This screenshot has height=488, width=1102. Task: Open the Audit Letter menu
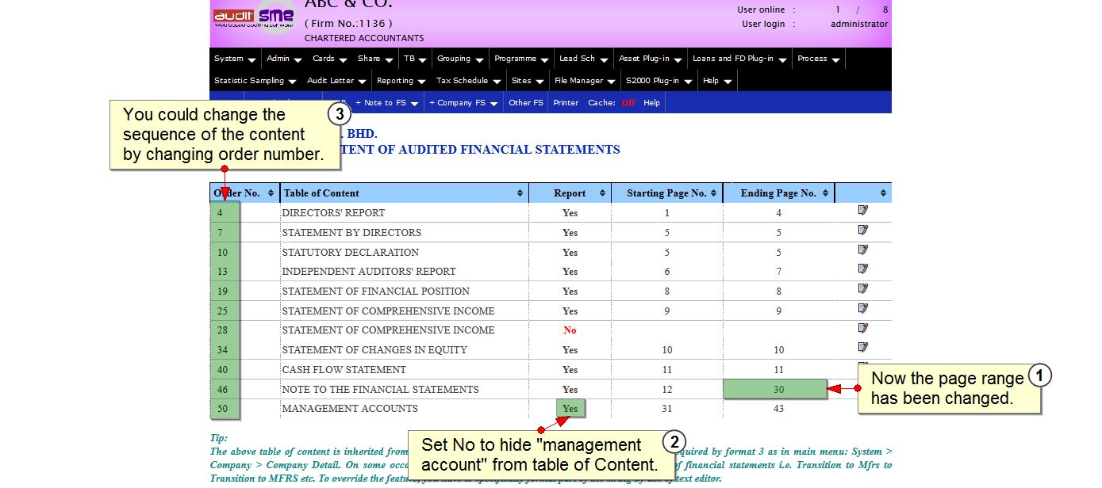[336, 81]
